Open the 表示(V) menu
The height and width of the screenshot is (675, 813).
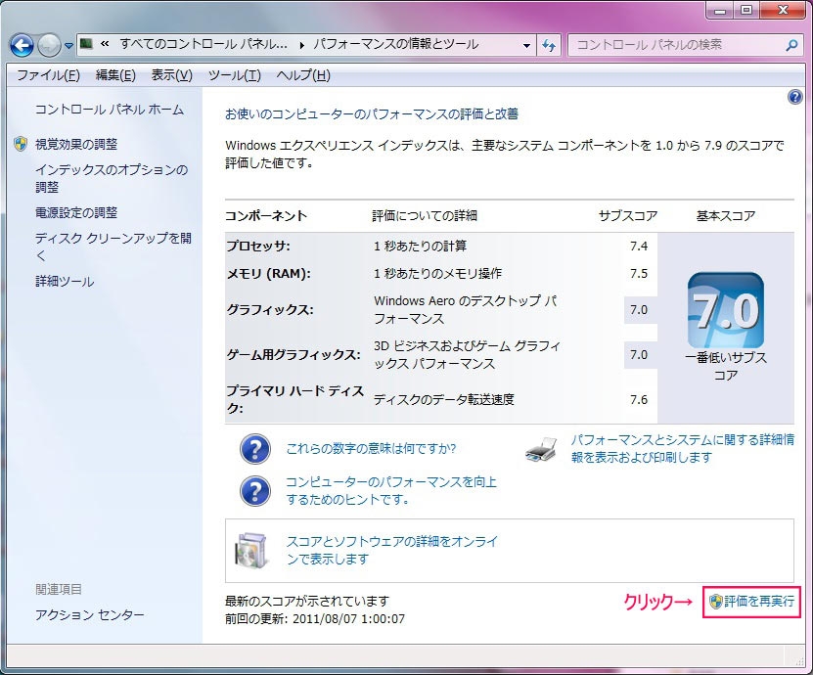pos(171,75)
